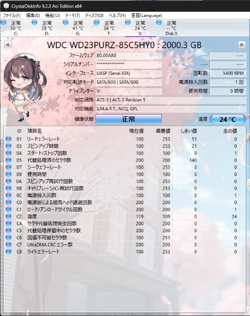Image resolution: width=250 pixels, height=316 pixels.
Task: Click the しきい値 column header
Action: (189, 131)
